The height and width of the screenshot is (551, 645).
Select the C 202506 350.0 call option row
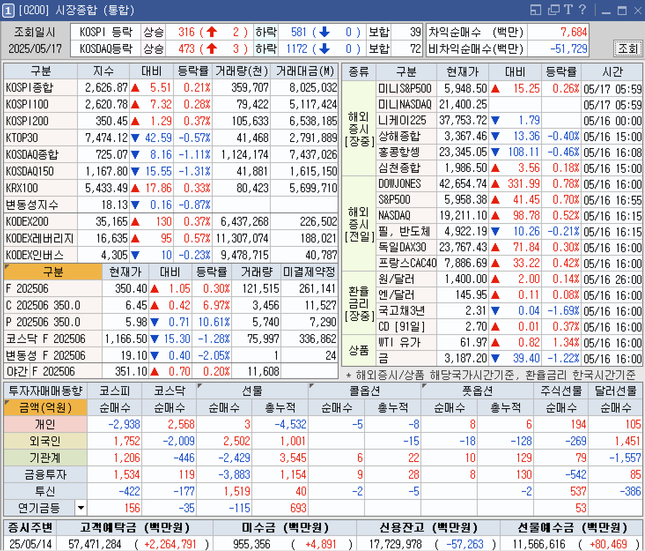coord(171,305)
